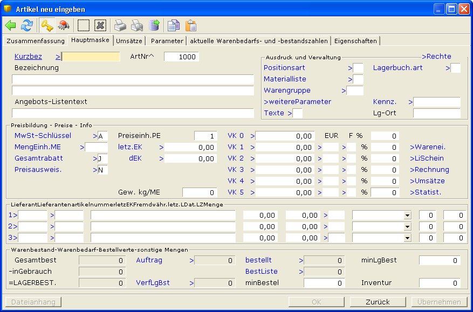
Task: Toggle the golden key toolbar icon
Action: tap(47, 25)
